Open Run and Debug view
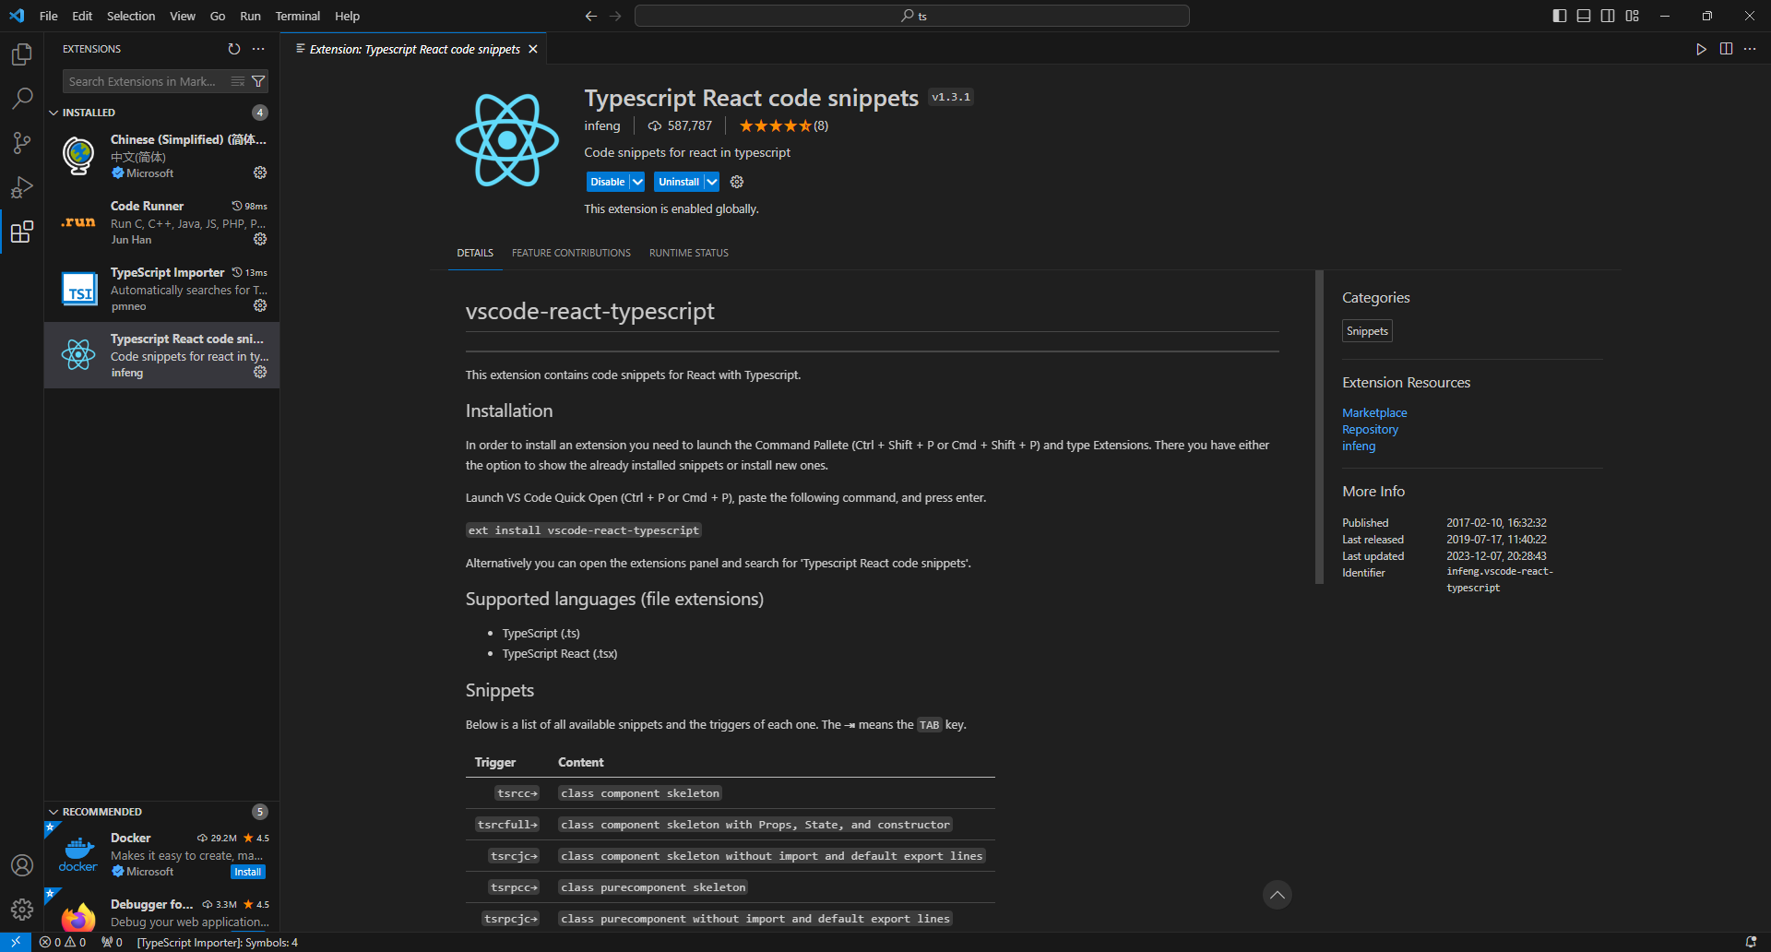This screenshot has height=952, width=1771. 22,186
